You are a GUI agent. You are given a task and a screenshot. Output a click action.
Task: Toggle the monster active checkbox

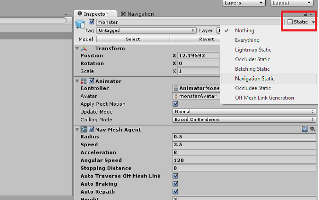pyautogui.click(x=91, y=22)
